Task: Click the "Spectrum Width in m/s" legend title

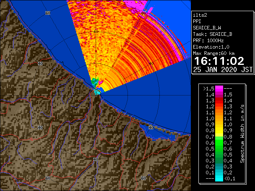Action: pos(242,134)
